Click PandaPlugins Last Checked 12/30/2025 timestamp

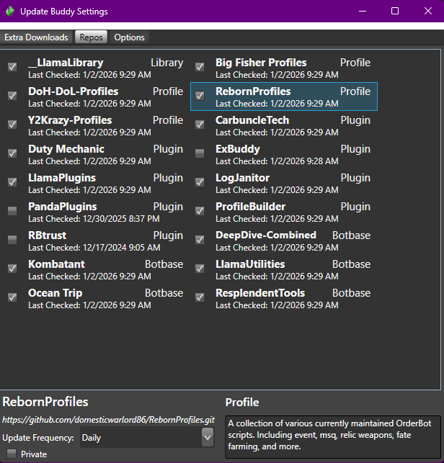[x=94, y=219]
